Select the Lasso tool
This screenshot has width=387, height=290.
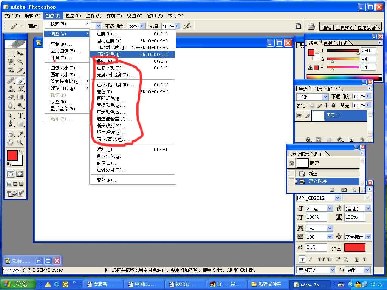click(x=10, y=62)
